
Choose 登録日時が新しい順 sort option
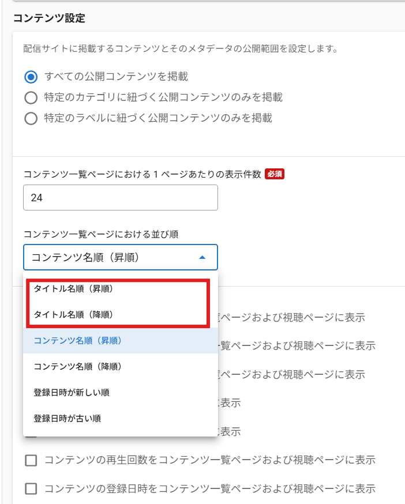(x=72, y=392)
